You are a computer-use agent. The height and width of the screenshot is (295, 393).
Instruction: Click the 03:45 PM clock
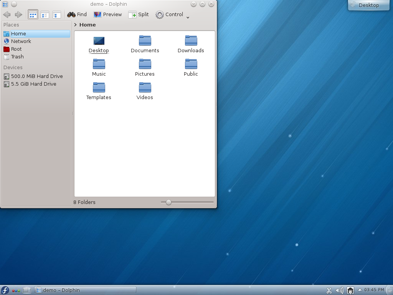(x=374, y=290)
